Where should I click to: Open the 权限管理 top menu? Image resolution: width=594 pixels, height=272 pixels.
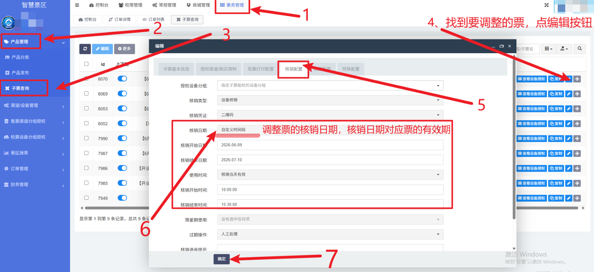130,5
